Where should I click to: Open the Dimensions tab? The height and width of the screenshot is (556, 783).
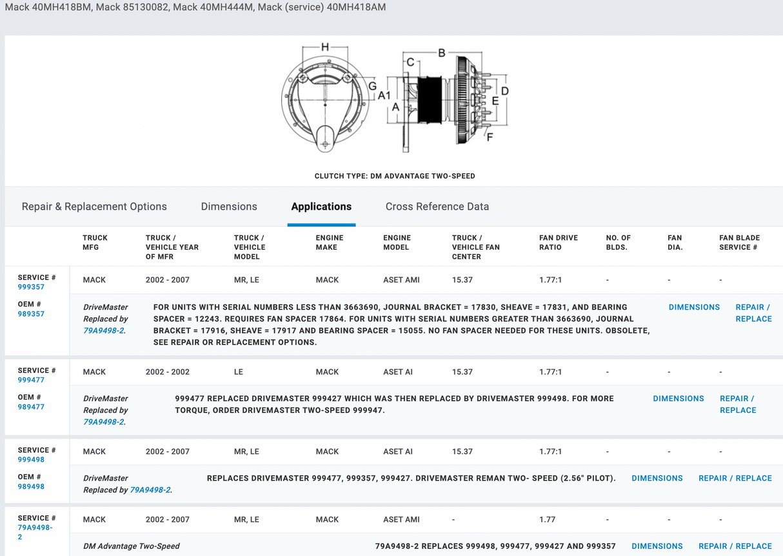click(x=229, y=206)
